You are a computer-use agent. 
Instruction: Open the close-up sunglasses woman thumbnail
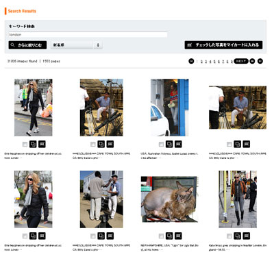pos(34,199)
